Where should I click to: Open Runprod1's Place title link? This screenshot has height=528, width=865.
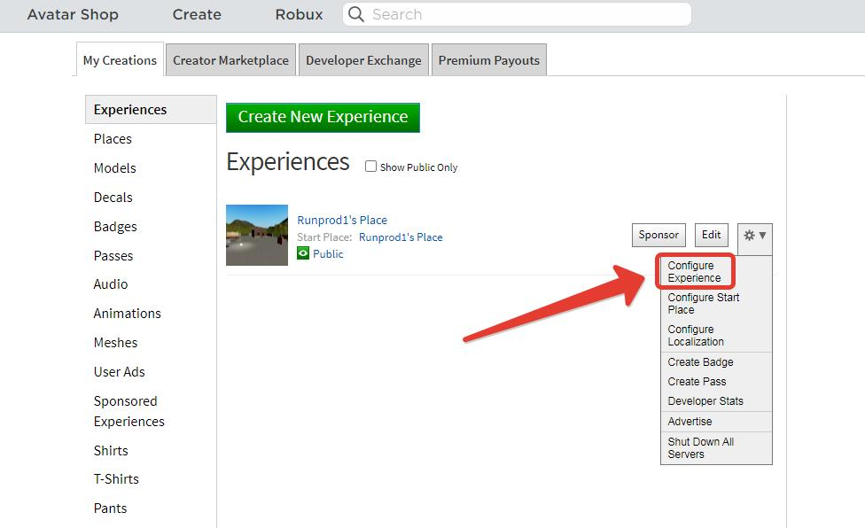(342, 220)
